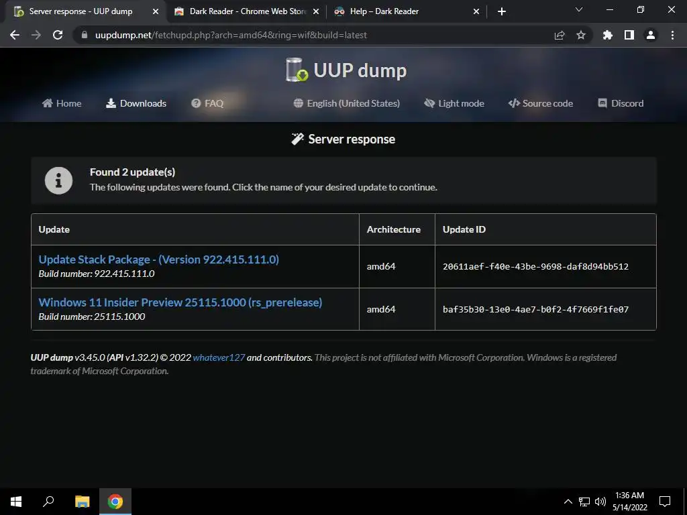Open network status tray icon
Viewport: 687px width, 515px height.
[584, 502]
